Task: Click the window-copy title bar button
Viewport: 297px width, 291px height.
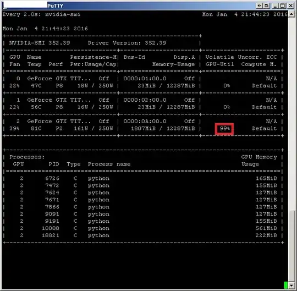Action: tap(266, 6)
